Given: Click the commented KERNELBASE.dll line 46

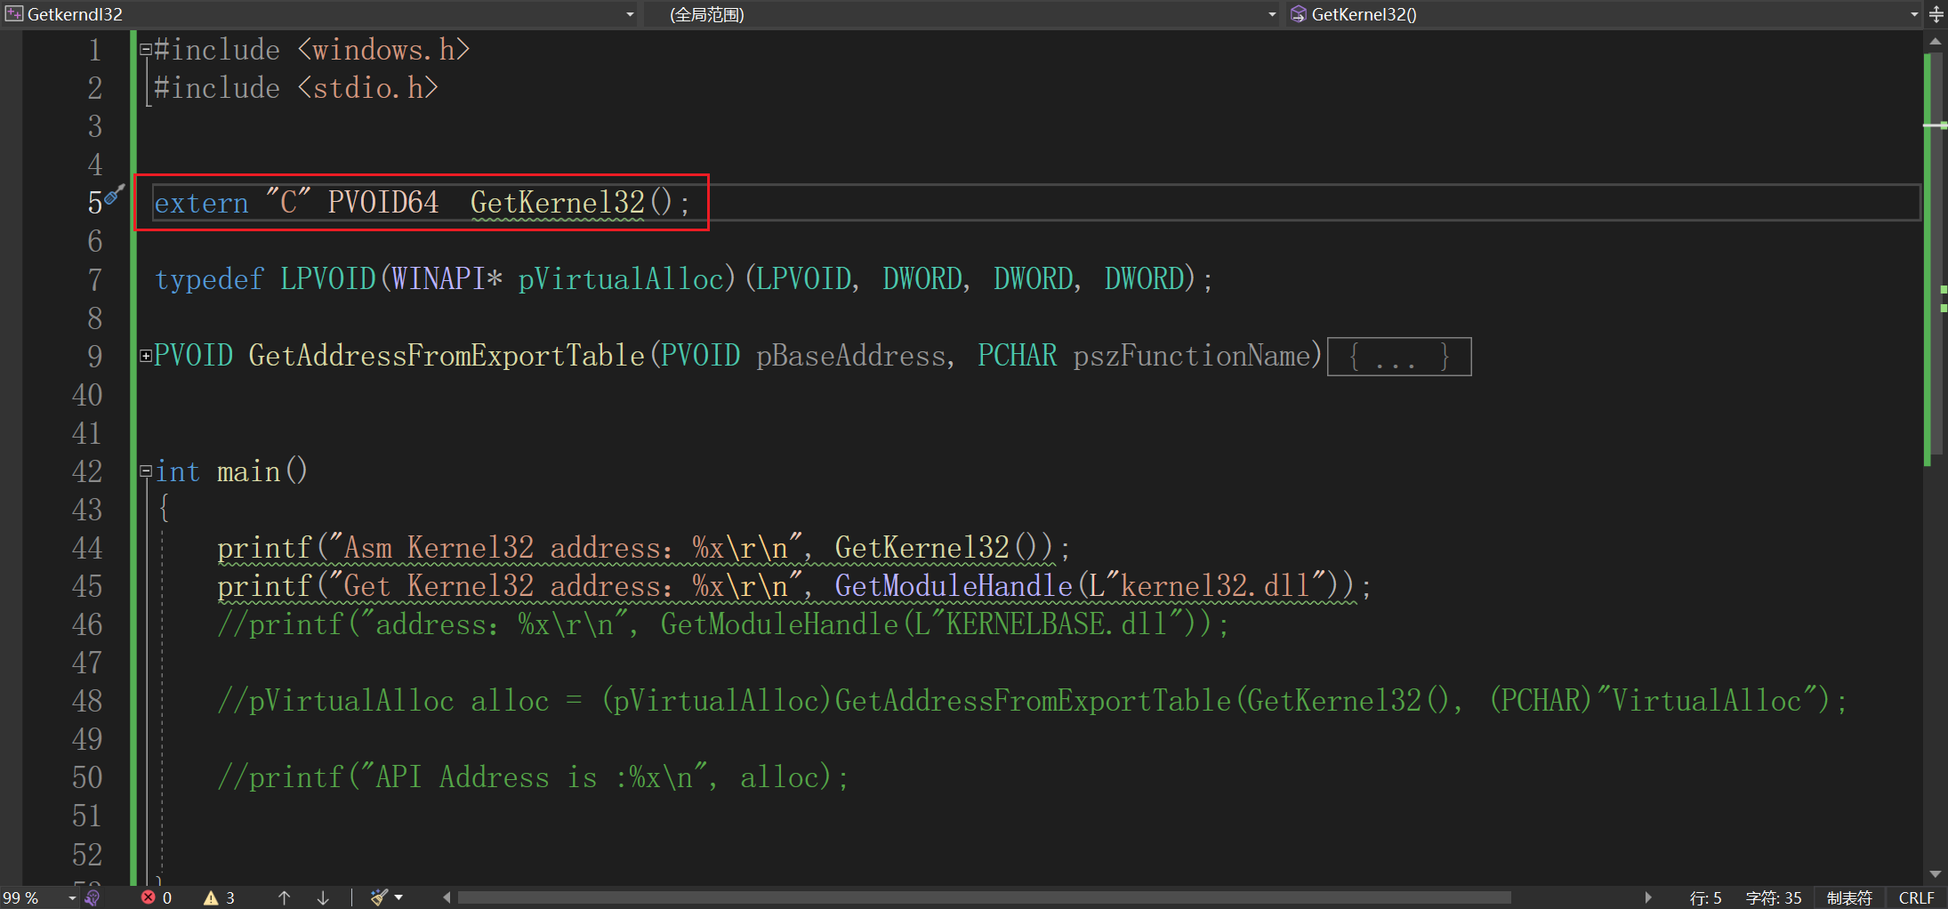Looking at the screenshot, I should [x=722, y=624].
